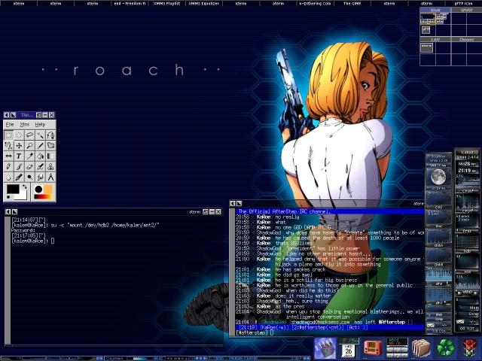Screen dimensions: 482x361
Task: Click the calendar showing 26 in dock
Action: pyautogui.click(x=349, y=350)
